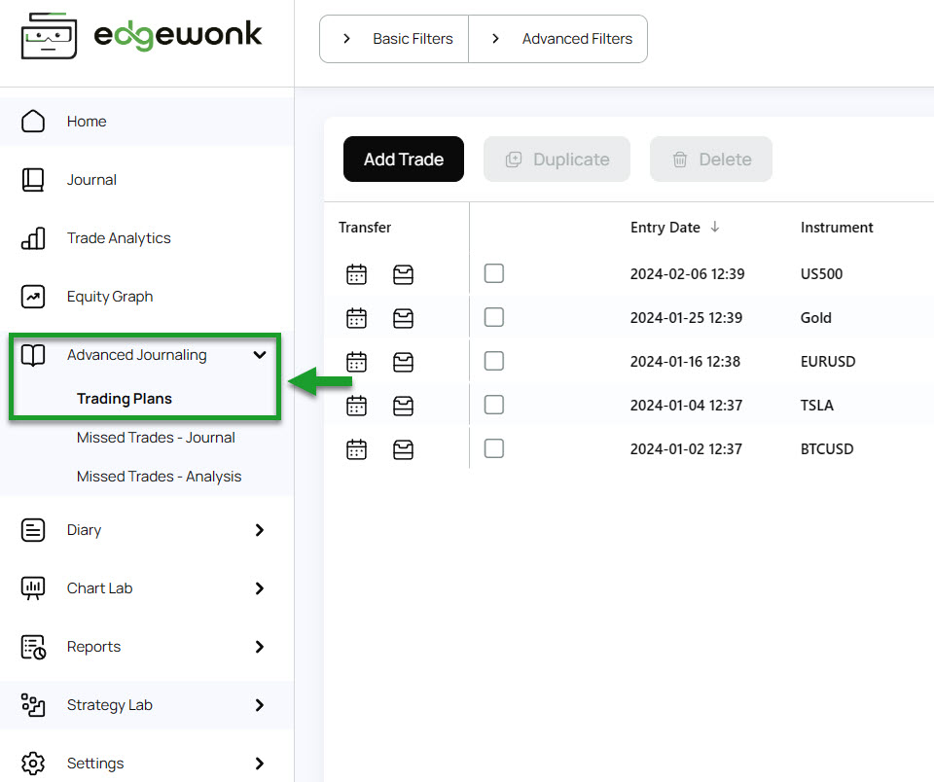Click the calendar transfer icon for US500 trade

pyautogui.click(x=356, y=274)
